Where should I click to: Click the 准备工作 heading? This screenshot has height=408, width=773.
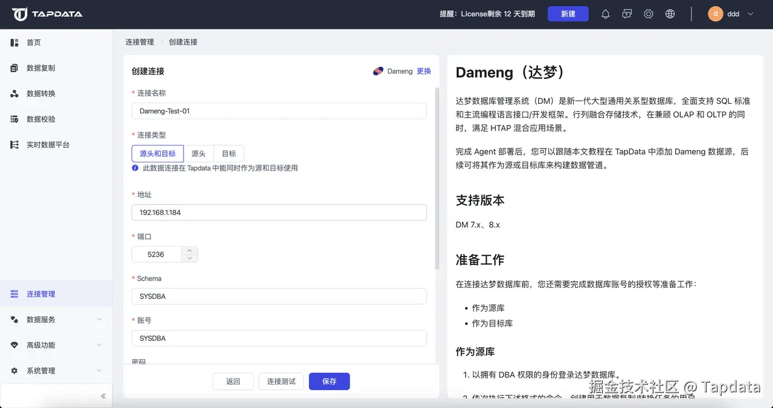pos(480,260)
